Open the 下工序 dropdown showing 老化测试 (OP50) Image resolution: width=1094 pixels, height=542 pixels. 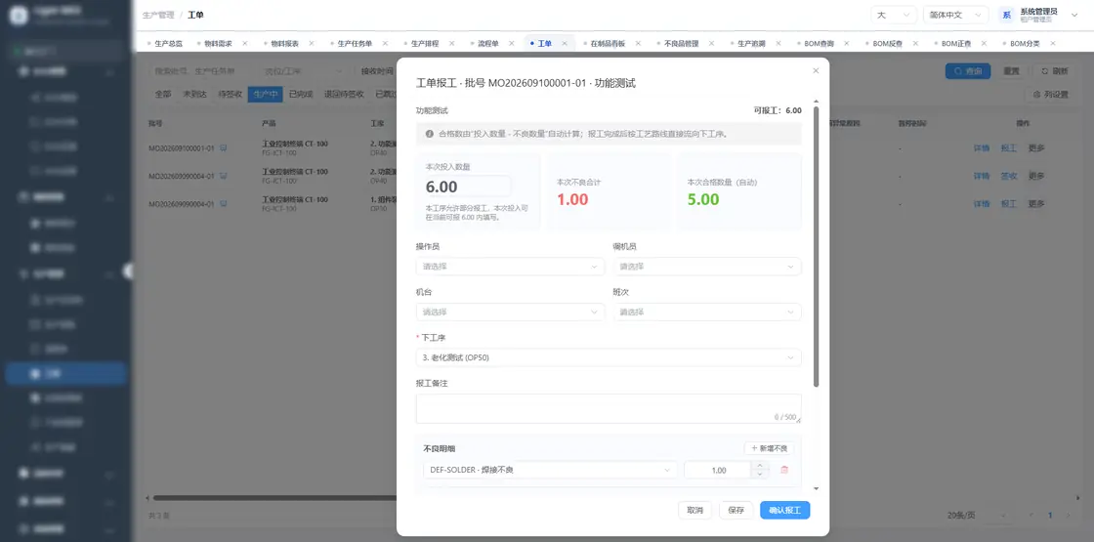(x=609, y=357)
